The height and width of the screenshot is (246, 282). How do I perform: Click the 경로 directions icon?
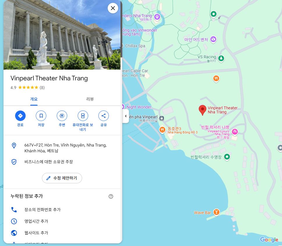[20, 116]
